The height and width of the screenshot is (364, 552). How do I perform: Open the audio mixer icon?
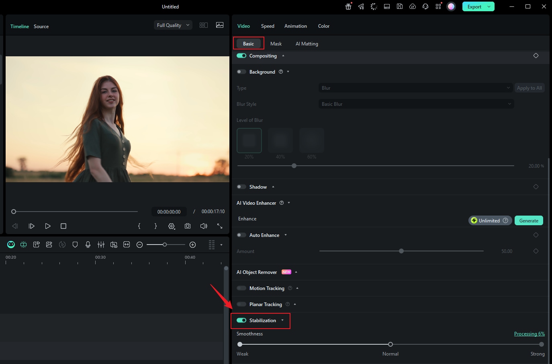tap(101, 245)
